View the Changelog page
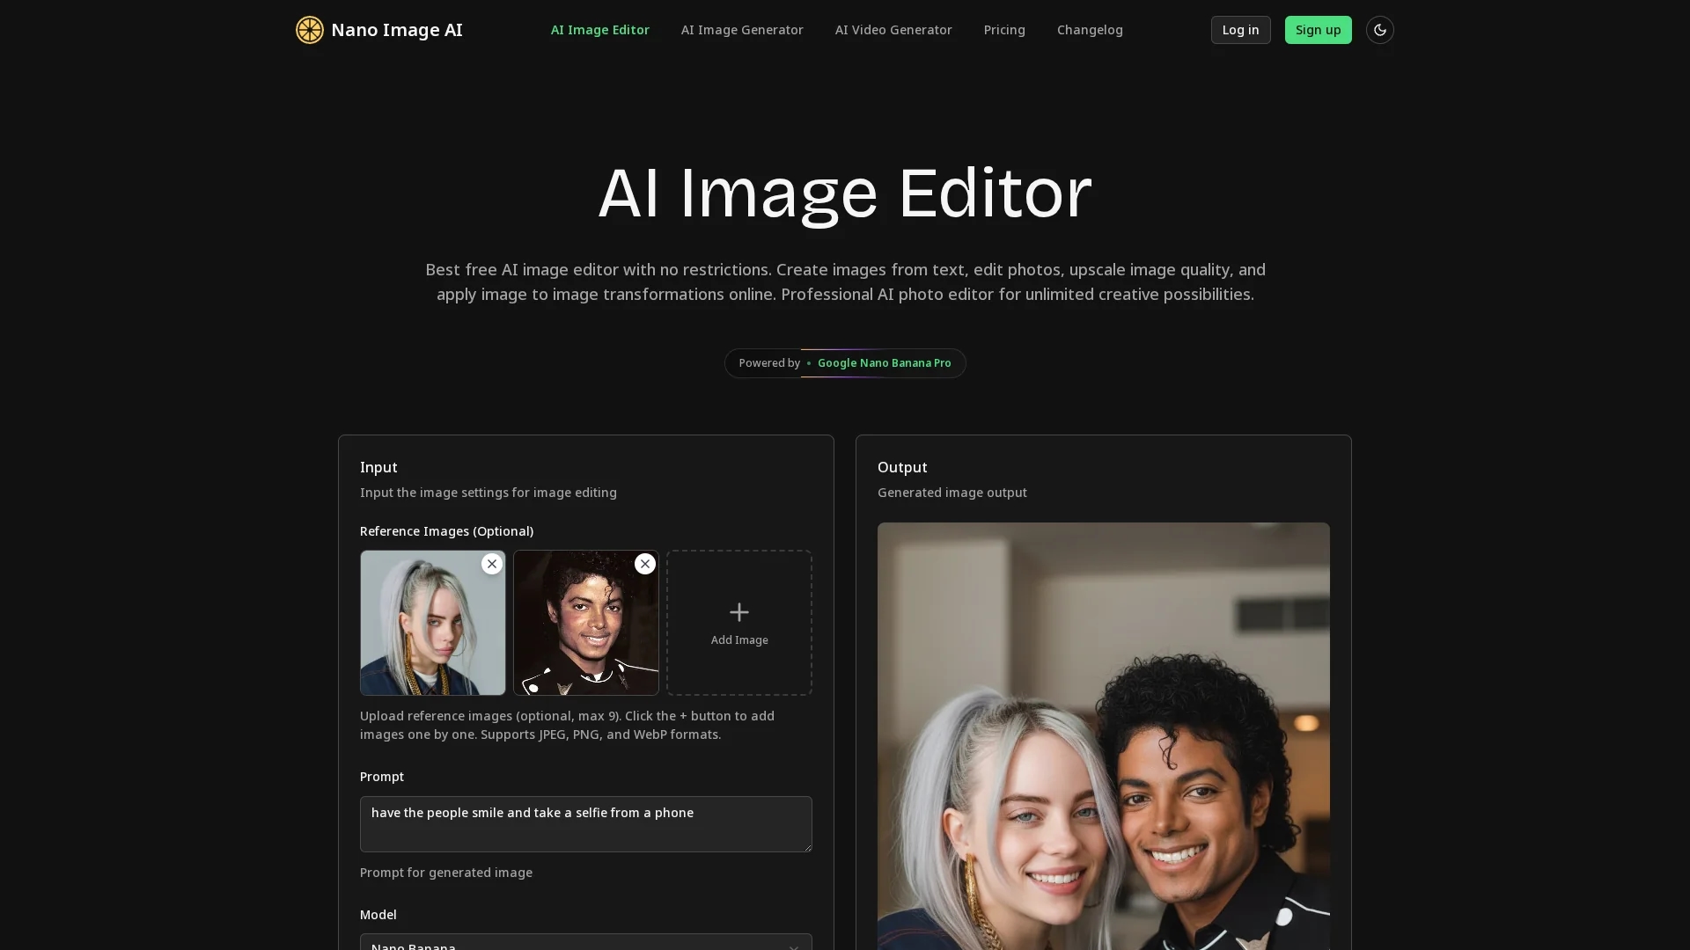Viewport: 1690px width, 950px height. 1090,30
